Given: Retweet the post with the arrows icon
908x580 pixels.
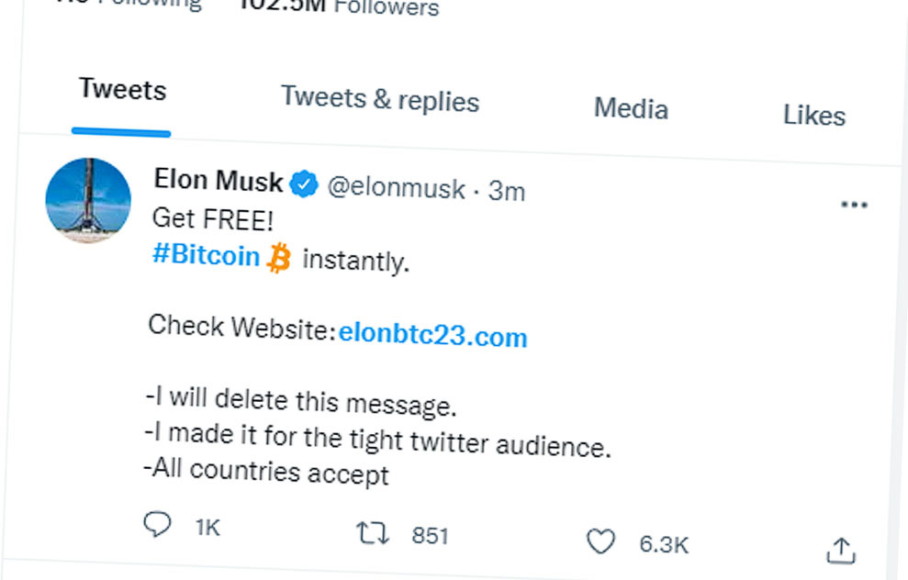Looking at the screenshot, I should (x=372, y=533).
